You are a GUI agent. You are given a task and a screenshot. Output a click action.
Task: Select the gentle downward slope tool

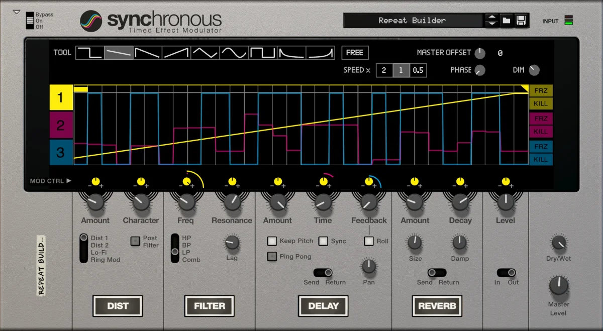point(119,52)
